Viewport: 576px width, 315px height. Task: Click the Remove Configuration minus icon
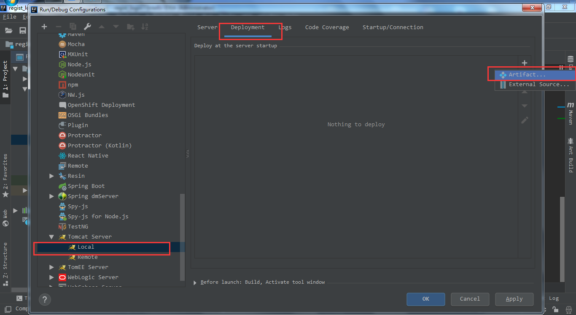59,27
